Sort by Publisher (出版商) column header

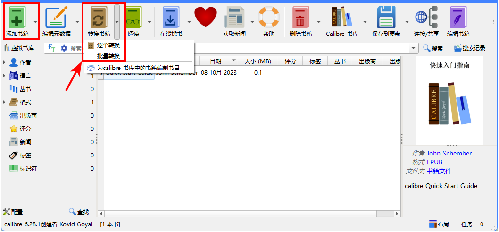coord(367,61)
